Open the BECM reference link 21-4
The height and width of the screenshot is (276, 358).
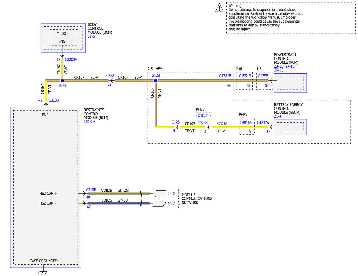[278, 116]
